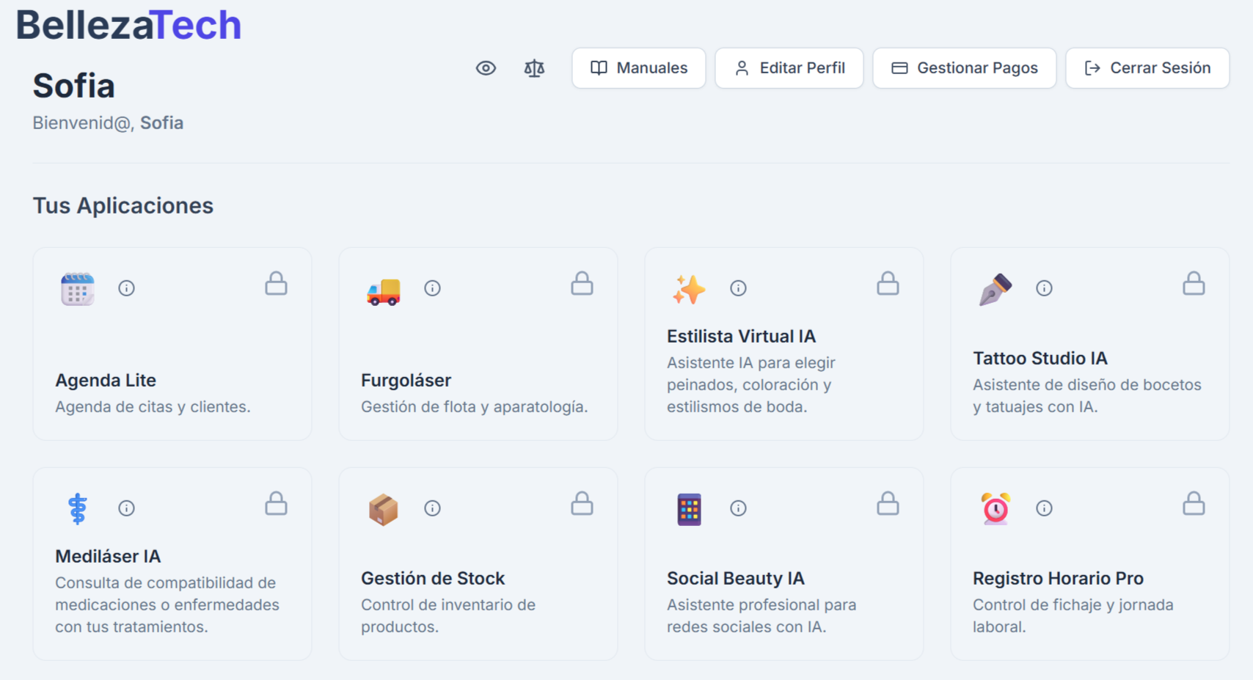
Task: Show info for Registro Horario Pro
Action: point(1044,508)
